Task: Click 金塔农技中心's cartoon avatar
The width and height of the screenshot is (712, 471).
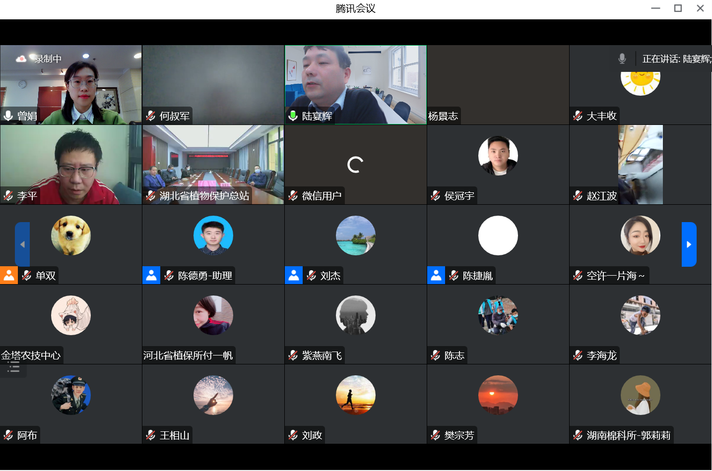Action: pyautogui.click(x=71, y=315)
